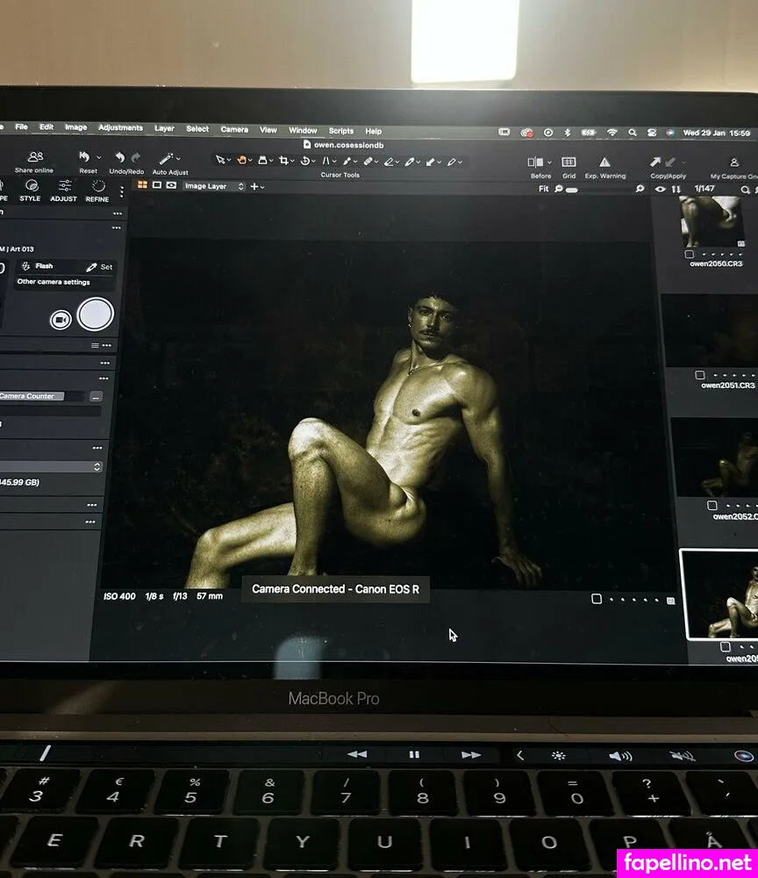Open the Image Layer dropdown

[x=211, y=186]
